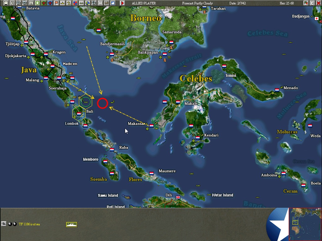Open the information (i) screen

click(x=31, y=3)
